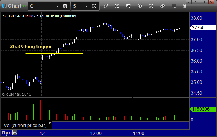Maximize the chart window
The image size is (217, 137).
[206, 2]
